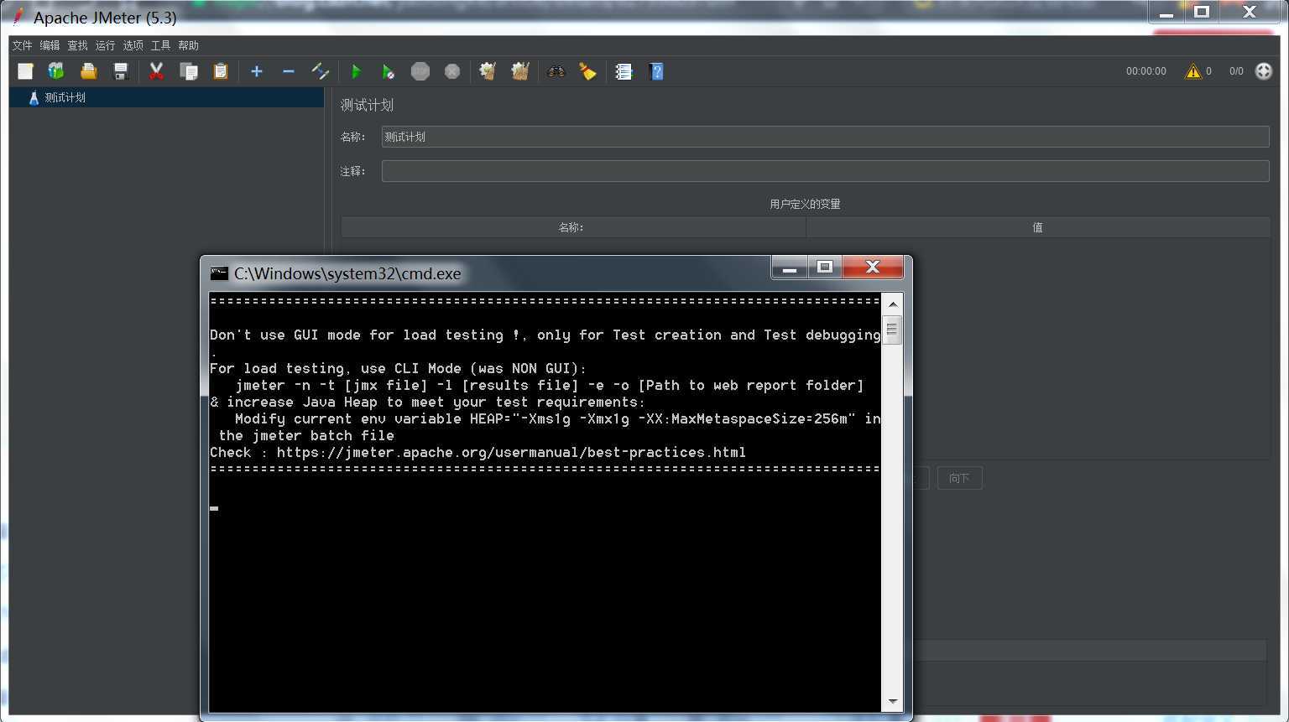Viewport: 1289px width, 722px height.
Task: Click the Open file folder icon
Action: 88,71
